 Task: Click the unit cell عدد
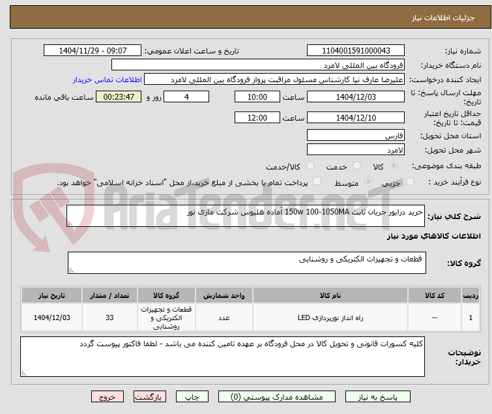224,318
